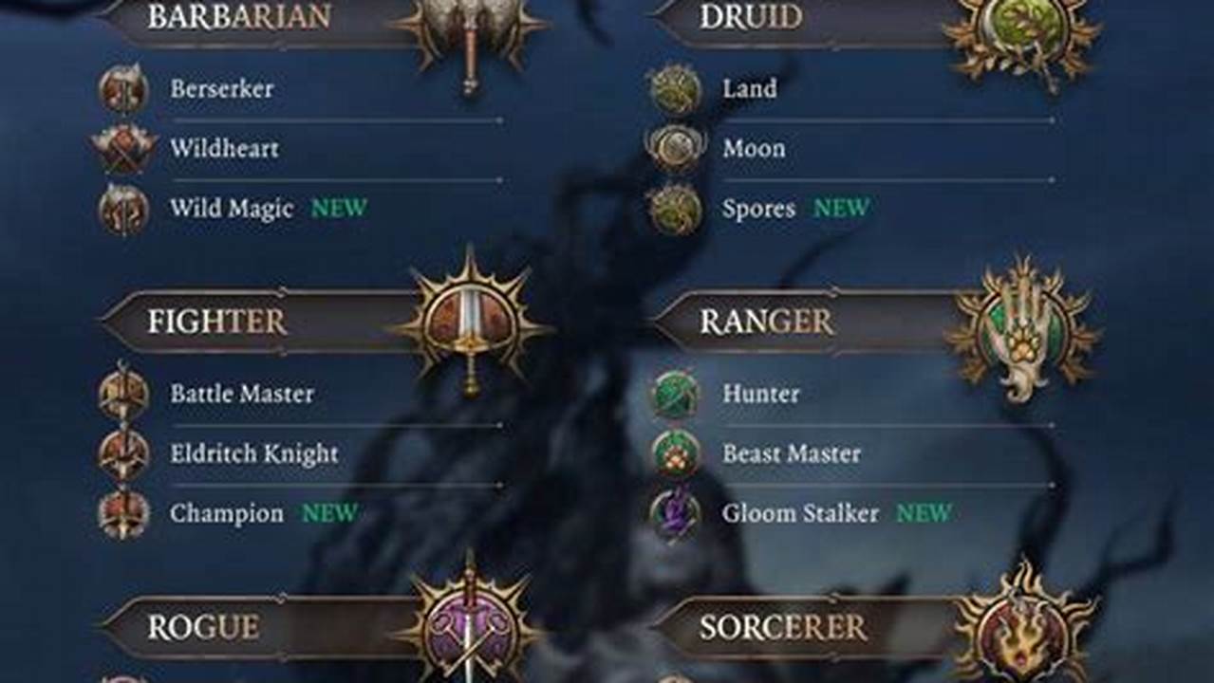Click the Fighter sword class emblem
Image resolution: width=1214 pixels, height=683 pixels.
tap(471, 323)
